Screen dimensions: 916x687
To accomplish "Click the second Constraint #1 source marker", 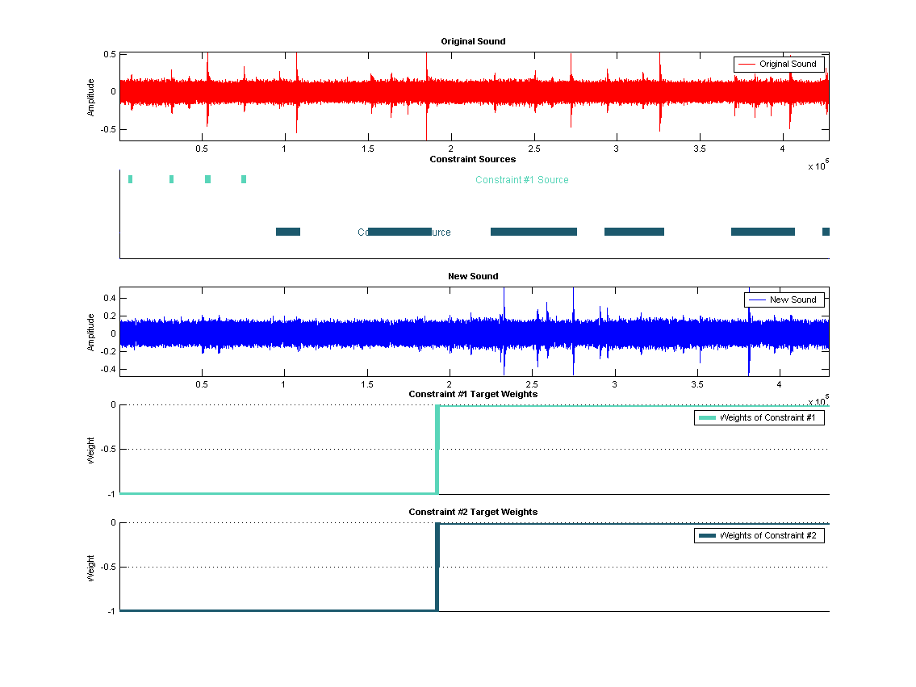I will [x=171, y=179].
